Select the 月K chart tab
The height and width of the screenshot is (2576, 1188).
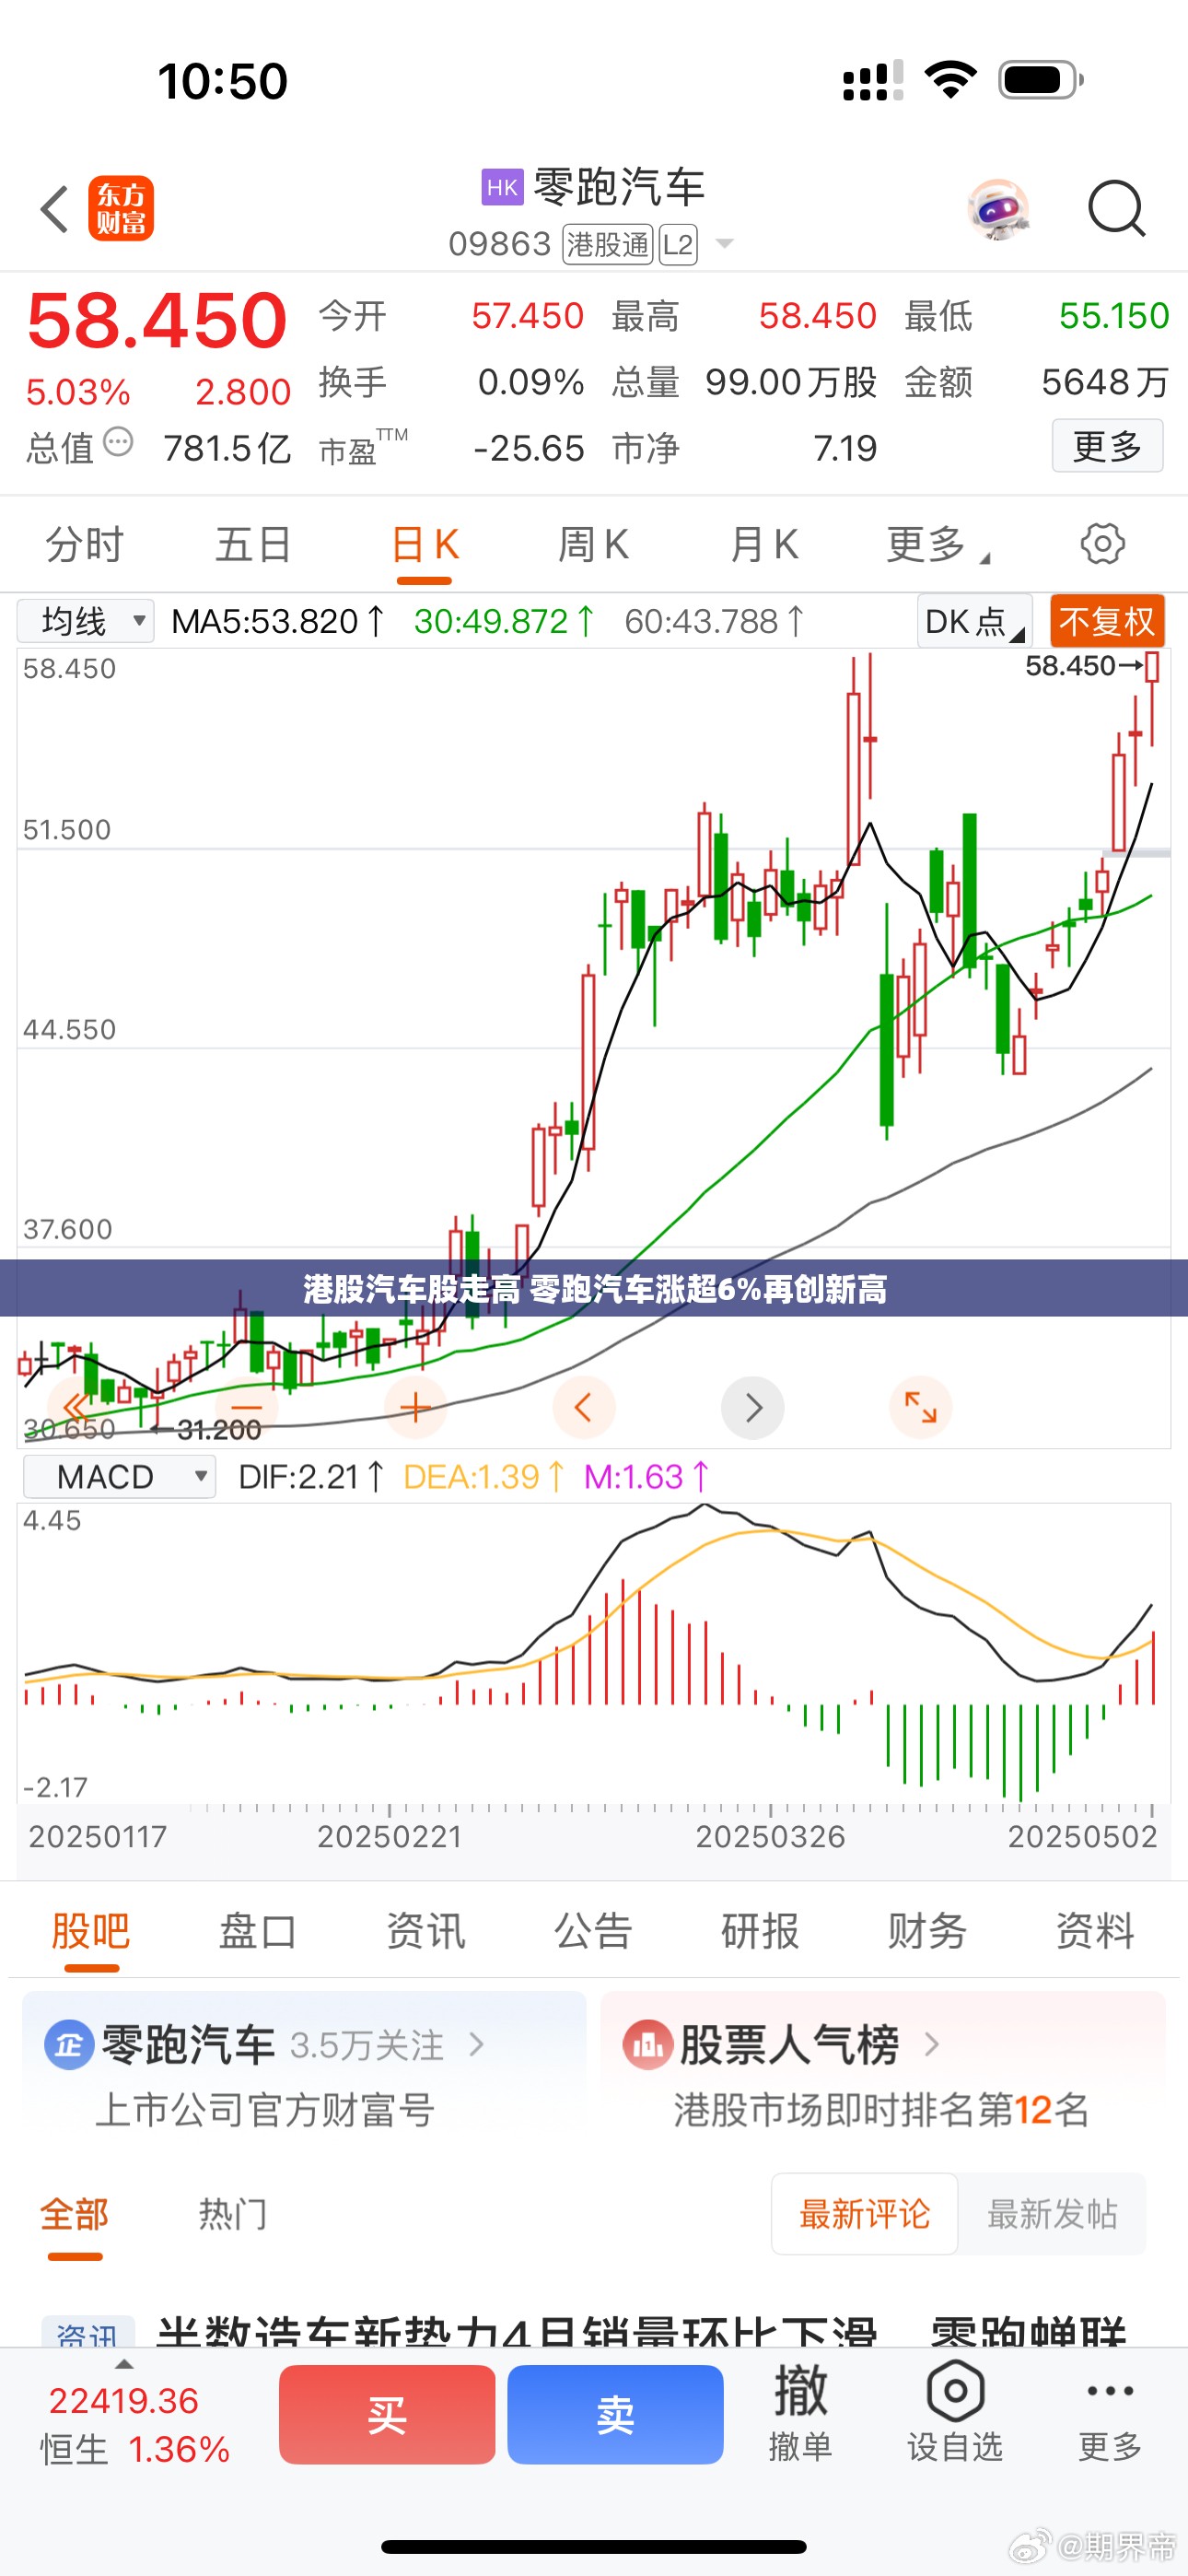pyautogui.click(x=764, y=545)
